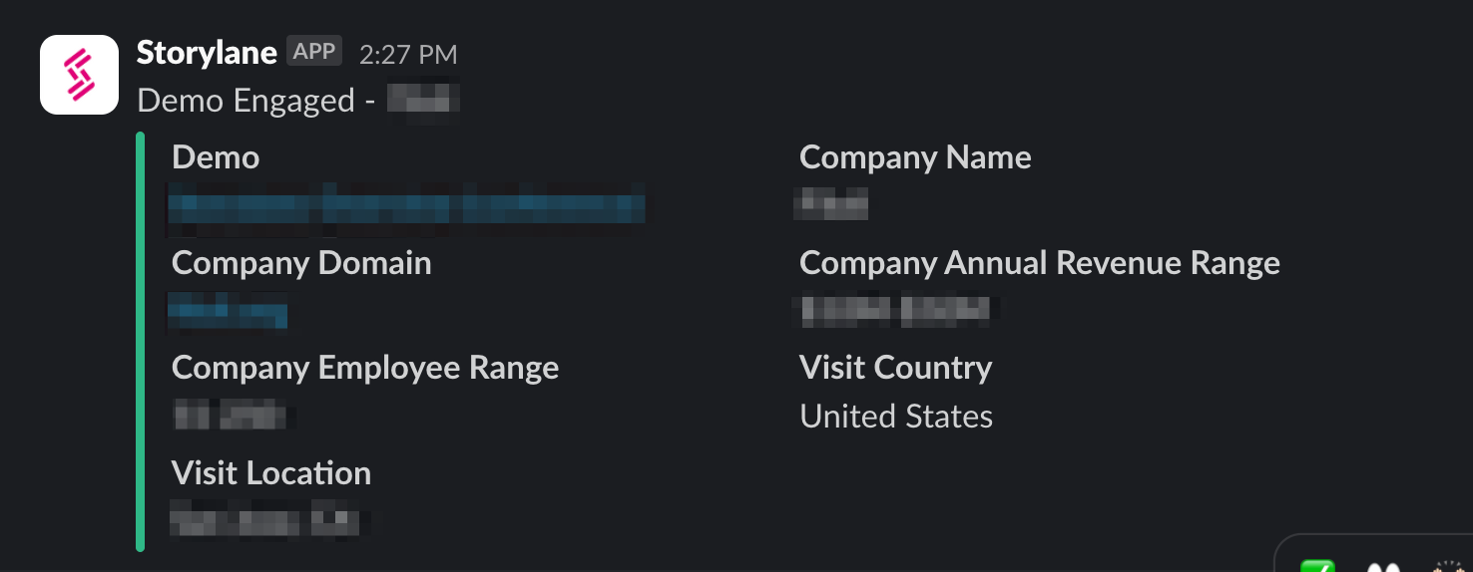Click the blurred value under Company Name

click(831, 205)
